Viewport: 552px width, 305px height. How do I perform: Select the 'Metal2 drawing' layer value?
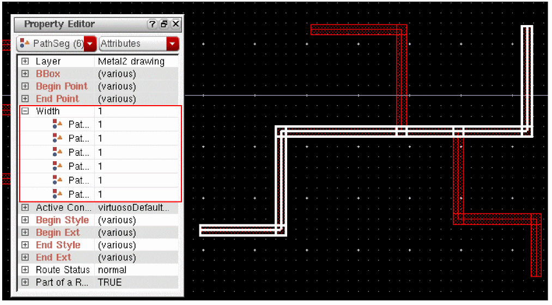click(x=131, y=62)
